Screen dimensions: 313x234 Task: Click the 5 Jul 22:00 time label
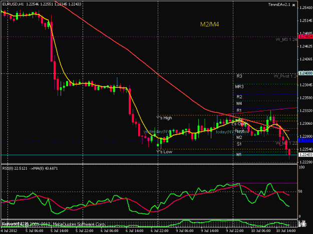[x=85, y=231]
